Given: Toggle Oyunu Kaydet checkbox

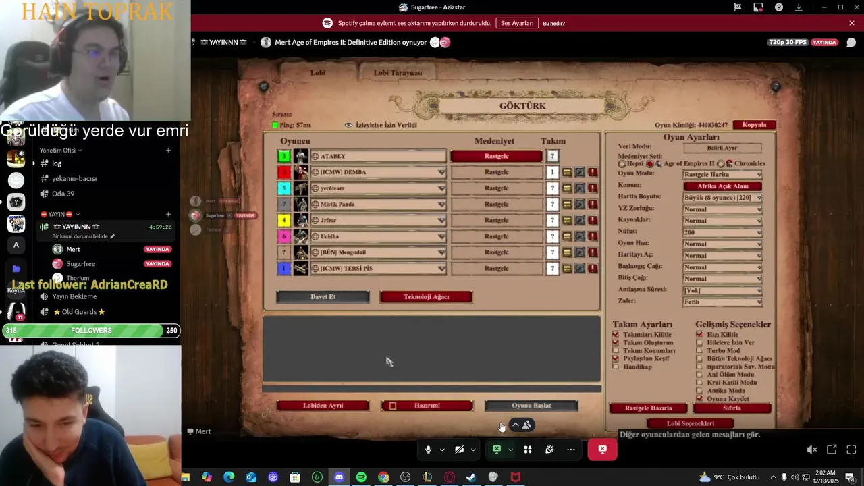Looking at the screenshot, I should (x=699, y=399).
